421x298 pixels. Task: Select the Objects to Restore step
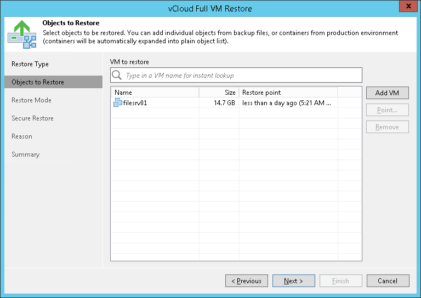(38, 82)
